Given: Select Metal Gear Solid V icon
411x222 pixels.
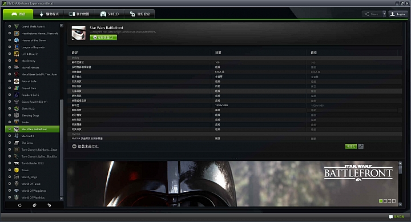Looking at the screenshot, I should [x=17, y=74].
